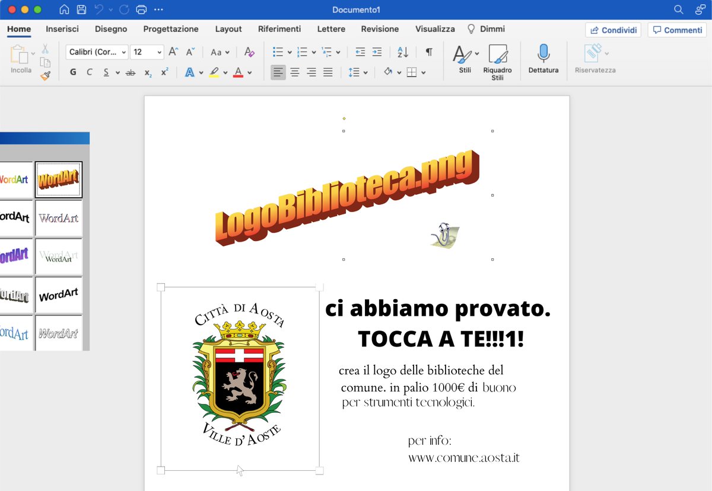
Task: Save the document with floppy disk icon
Action: [x=81, y=9]
